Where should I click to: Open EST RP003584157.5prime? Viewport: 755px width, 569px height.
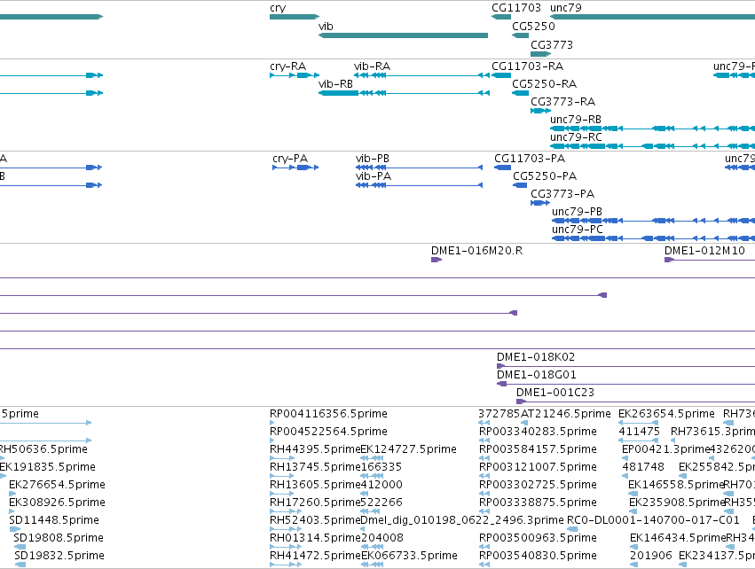tap(538, 449)
